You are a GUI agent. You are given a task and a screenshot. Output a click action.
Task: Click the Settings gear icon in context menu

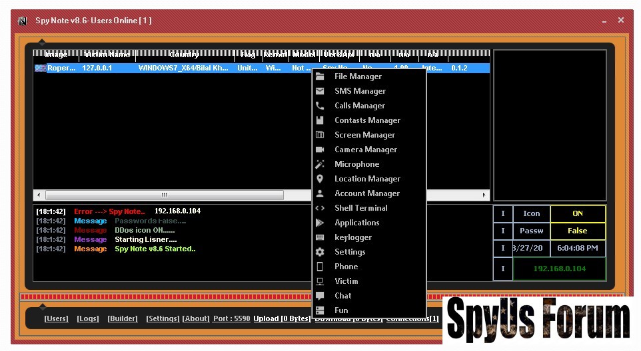(x=320, y=252)
